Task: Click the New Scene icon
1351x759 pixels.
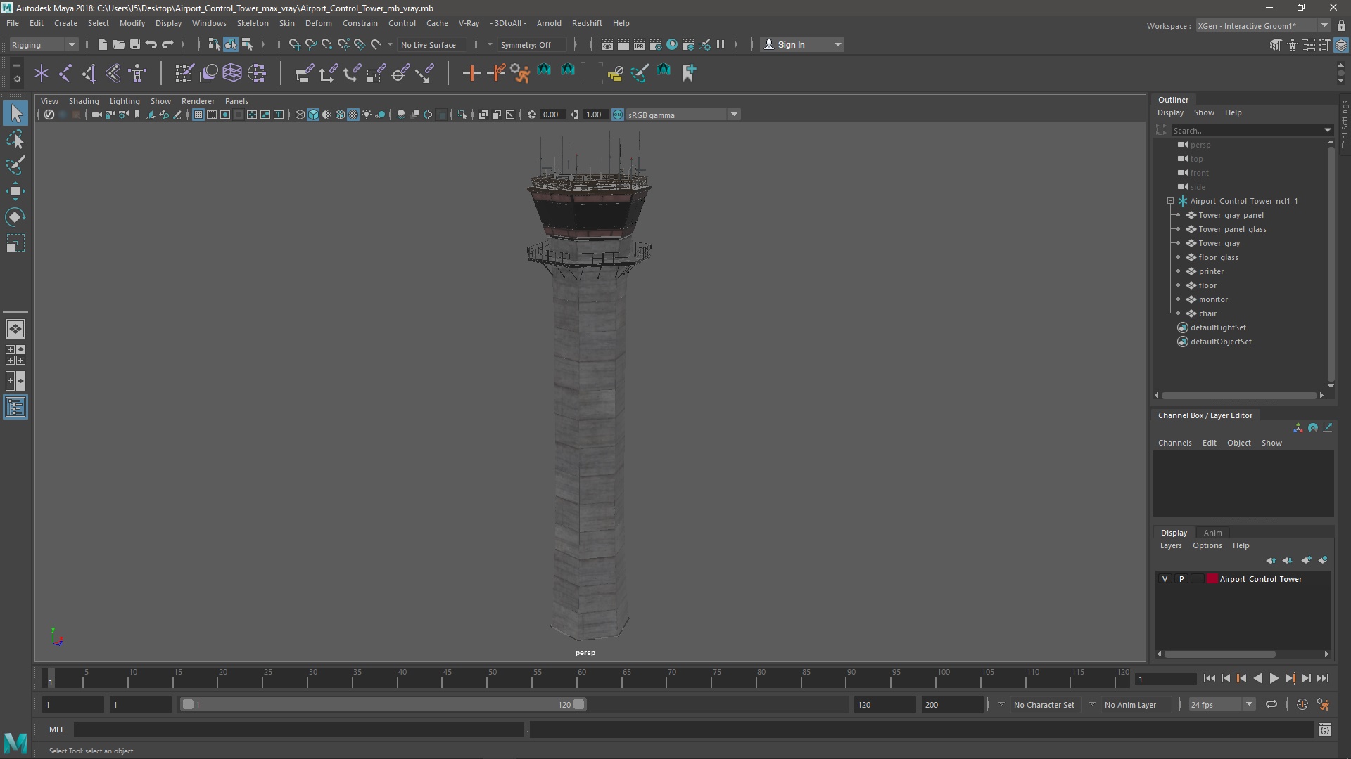Action: point(102,44)
